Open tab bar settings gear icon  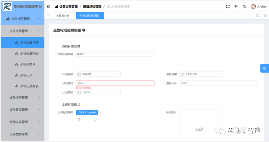coord(265,16)
